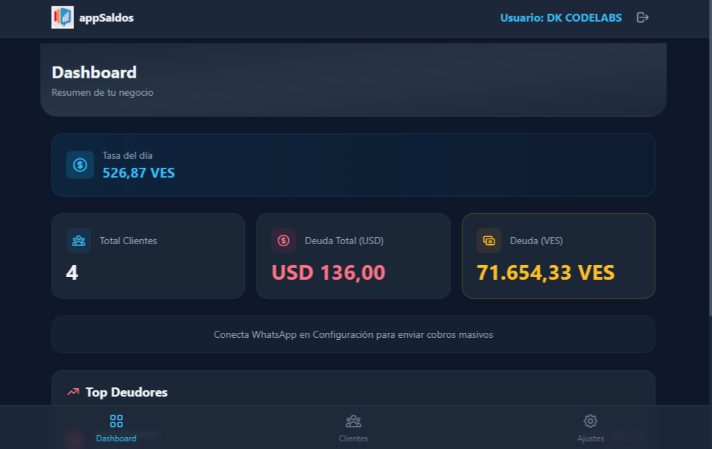Image resolution: width=712 pixels, height=449 pixels.
Task: Click the Clientes people icon in bottom bar
Action: tap(353, 421)
